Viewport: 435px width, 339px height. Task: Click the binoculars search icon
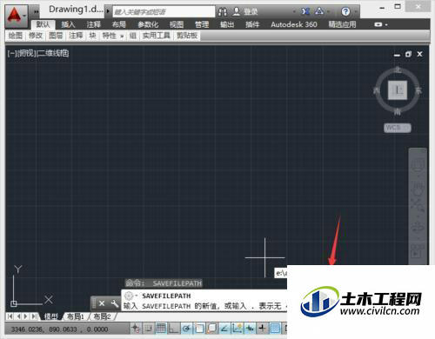tap(223, 12)
